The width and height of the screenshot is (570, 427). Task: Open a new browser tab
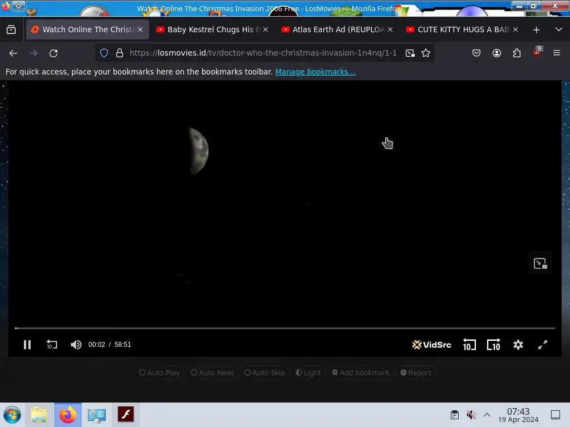(x=536, y=30)
